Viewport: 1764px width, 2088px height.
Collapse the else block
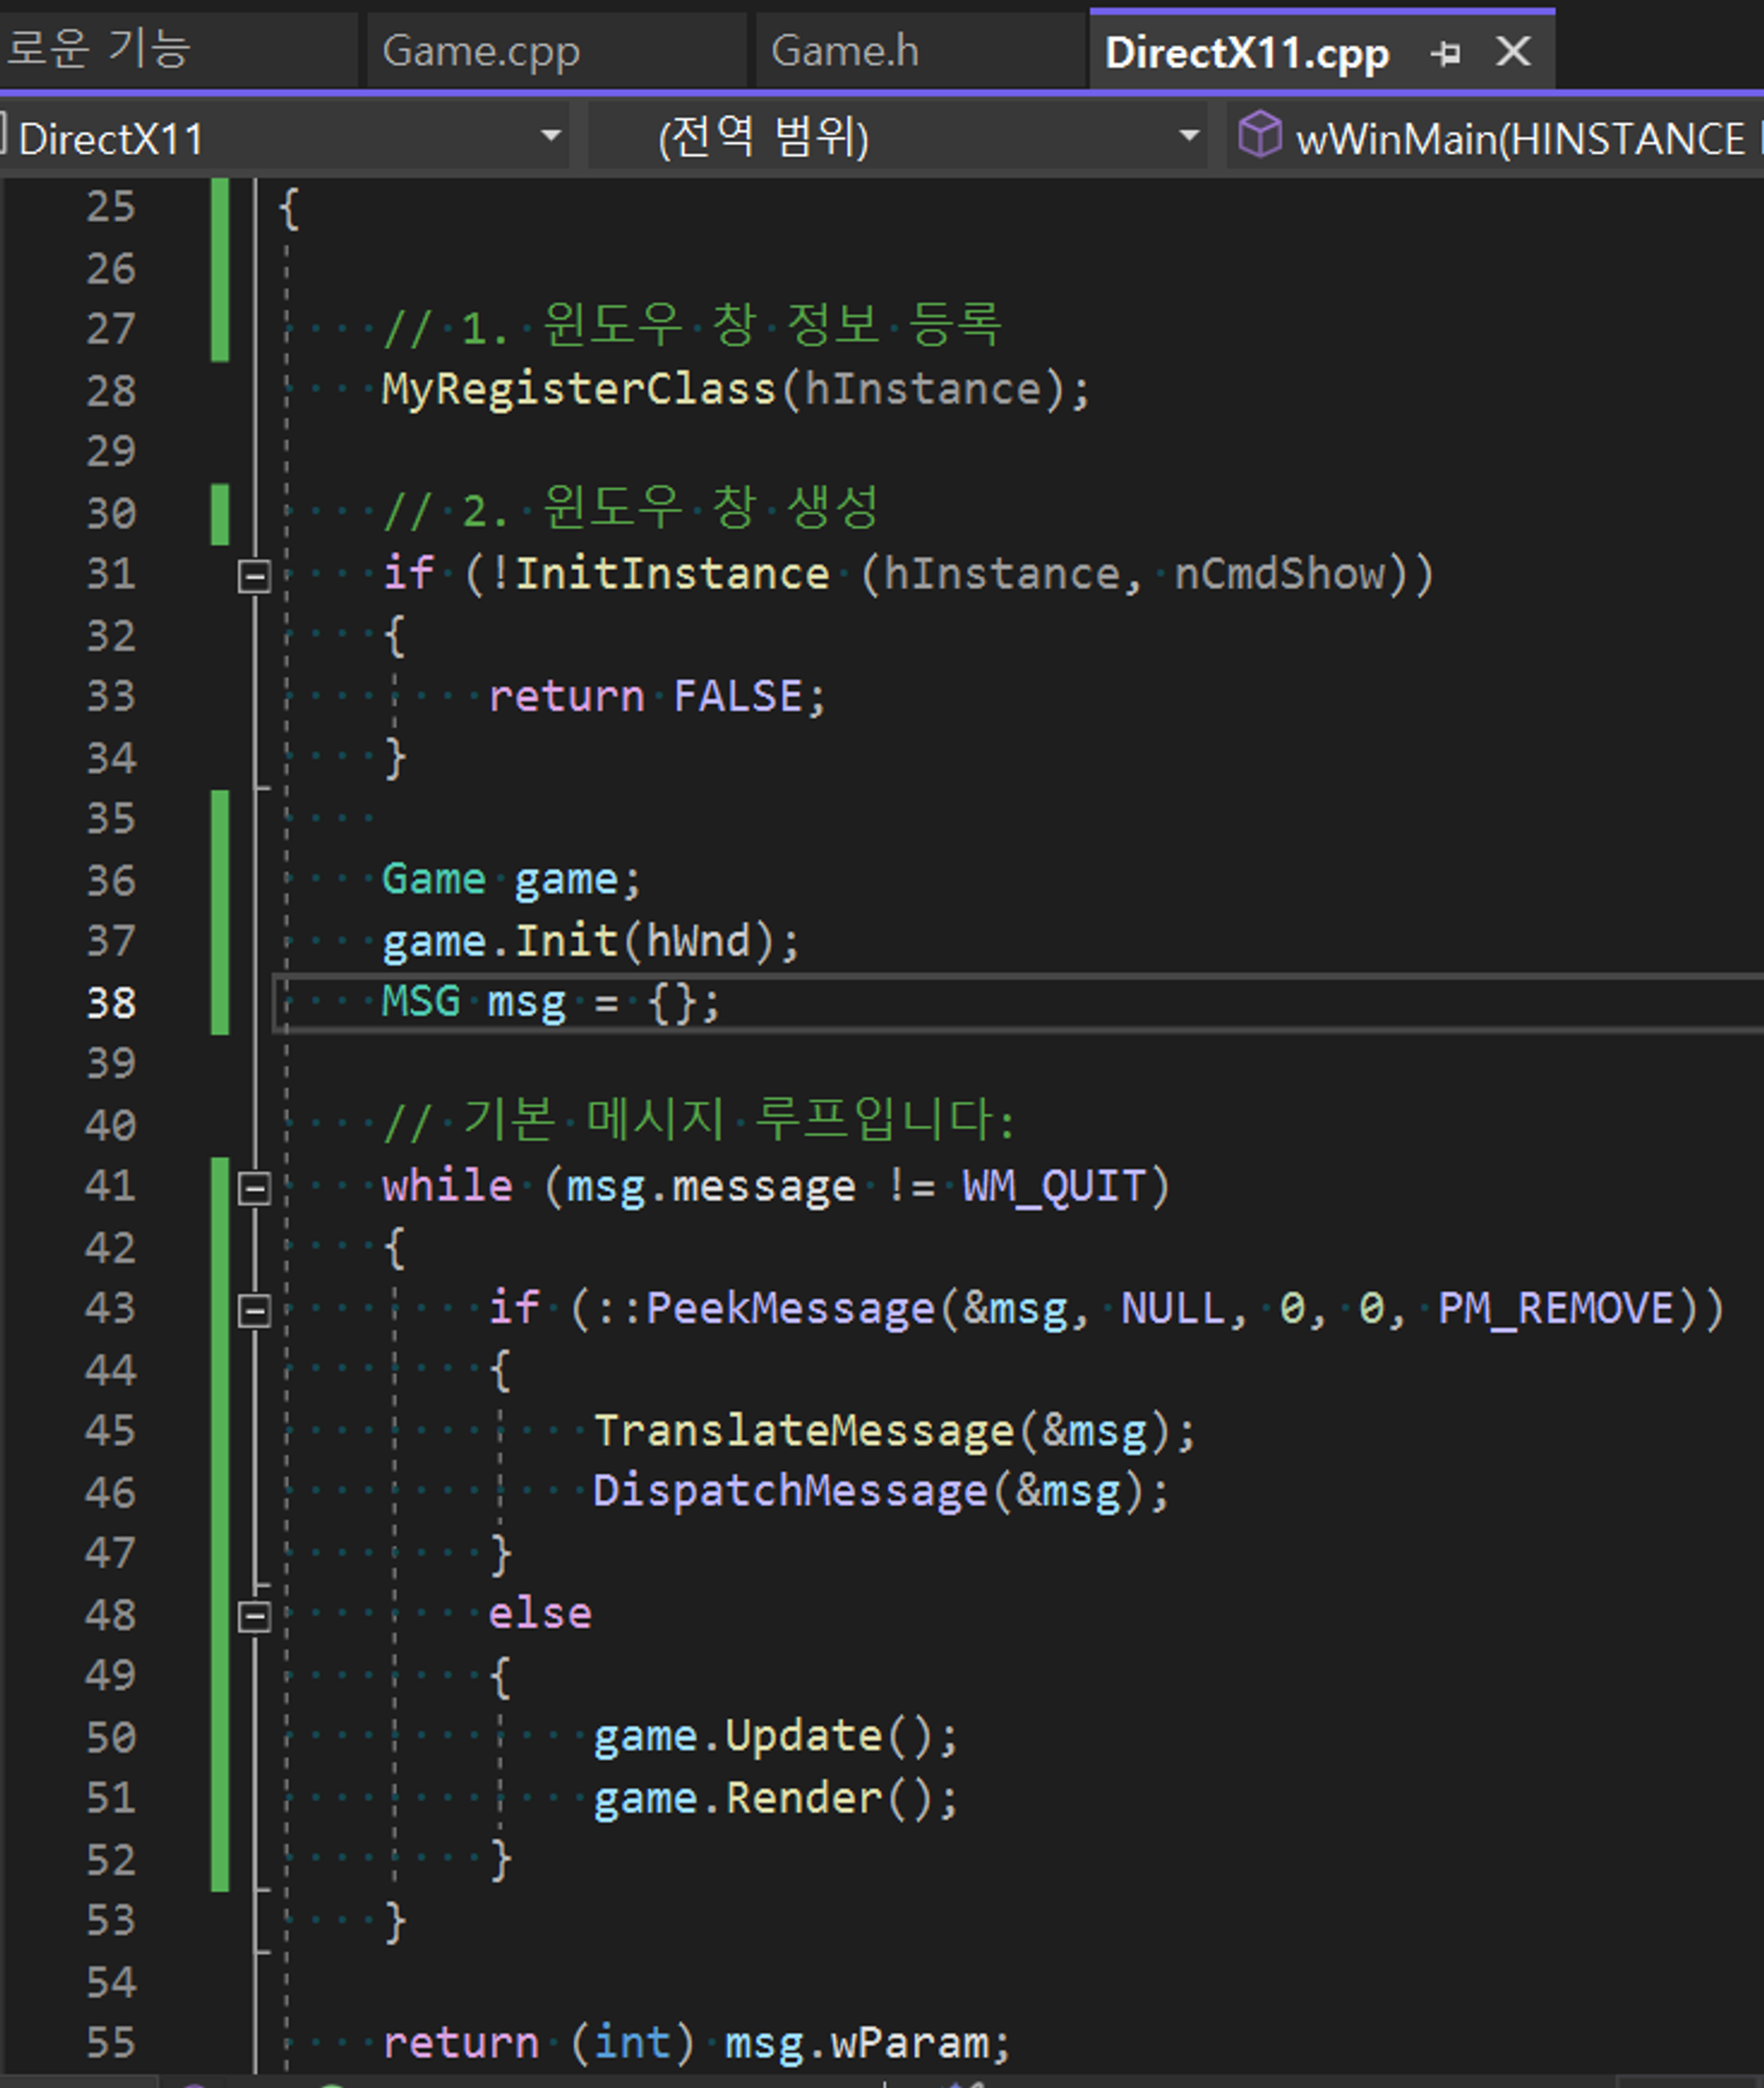[254, 1616]
